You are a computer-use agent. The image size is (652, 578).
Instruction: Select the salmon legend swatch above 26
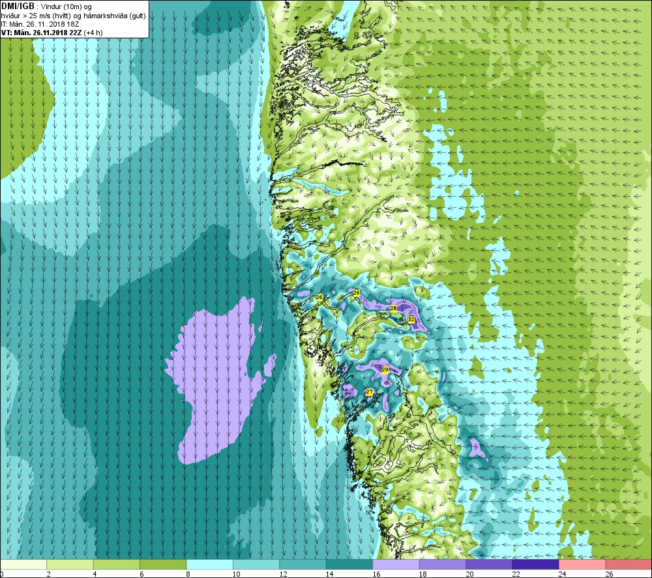point(629,564)
